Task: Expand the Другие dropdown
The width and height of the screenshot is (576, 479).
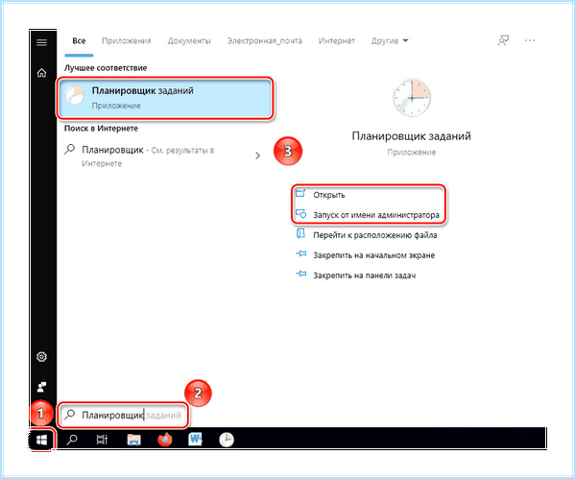Action: coord(390,41)
